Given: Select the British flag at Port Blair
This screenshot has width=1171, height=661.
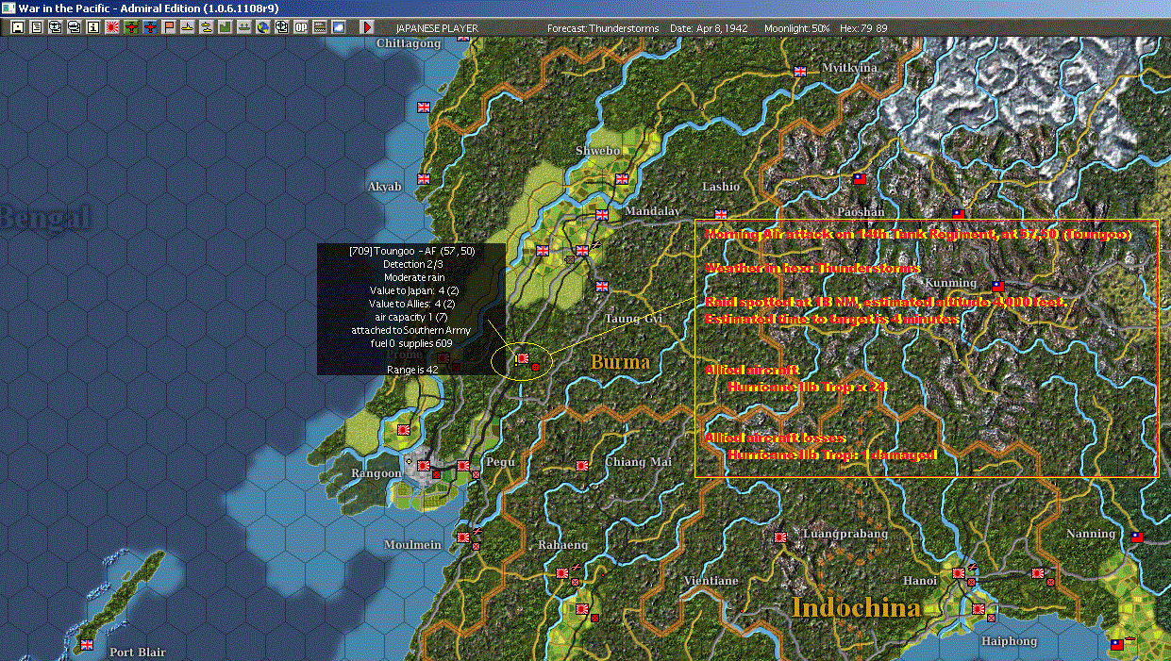Looking at the screenshot, I should point(87,644).
